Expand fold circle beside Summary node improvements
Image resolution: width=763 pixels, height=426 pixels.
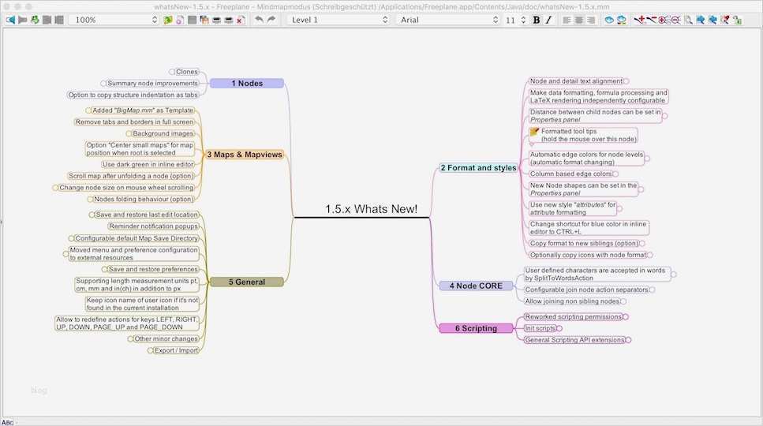(x=103, y=84)
